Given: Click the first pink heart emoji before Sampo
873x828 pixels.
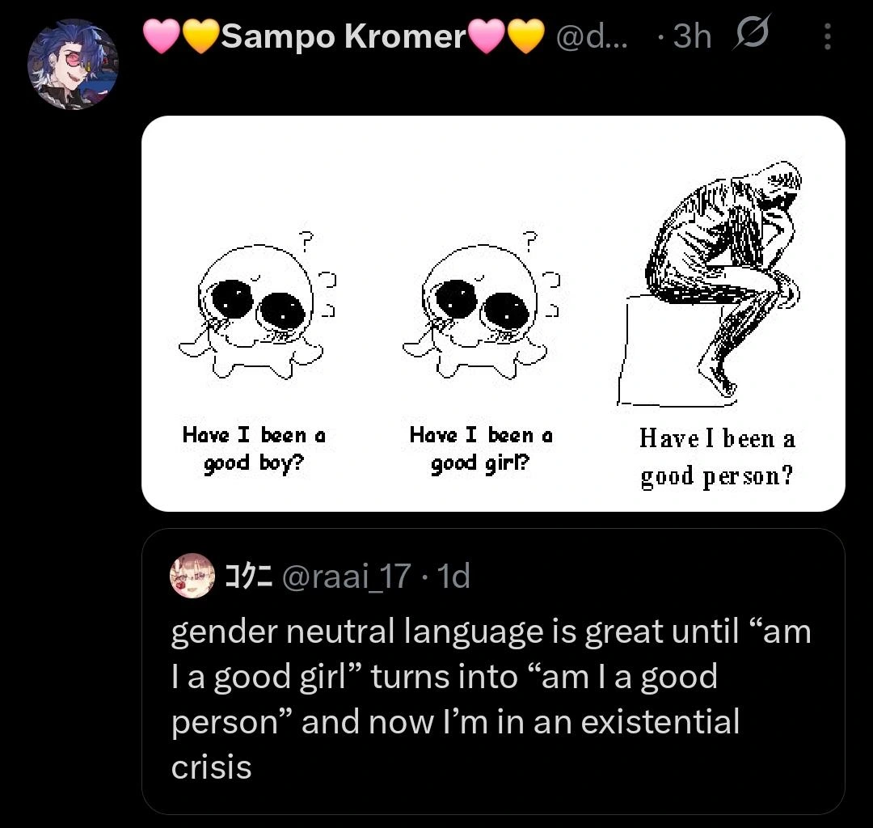Looking at the screenshot, I should (160, 36).
